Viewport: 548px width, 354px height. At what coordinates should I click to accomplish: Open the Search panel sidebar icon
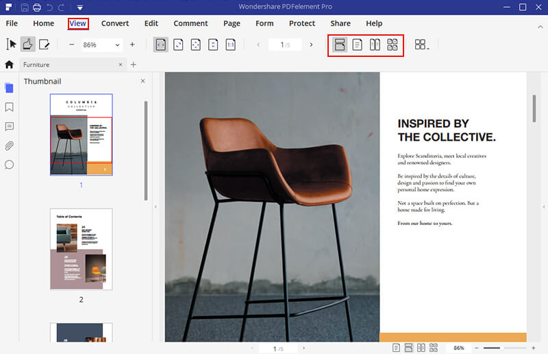click(x=10, y=165)
